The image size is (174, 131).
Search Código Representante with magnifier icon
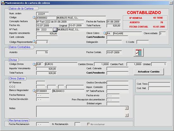(34, 42)
